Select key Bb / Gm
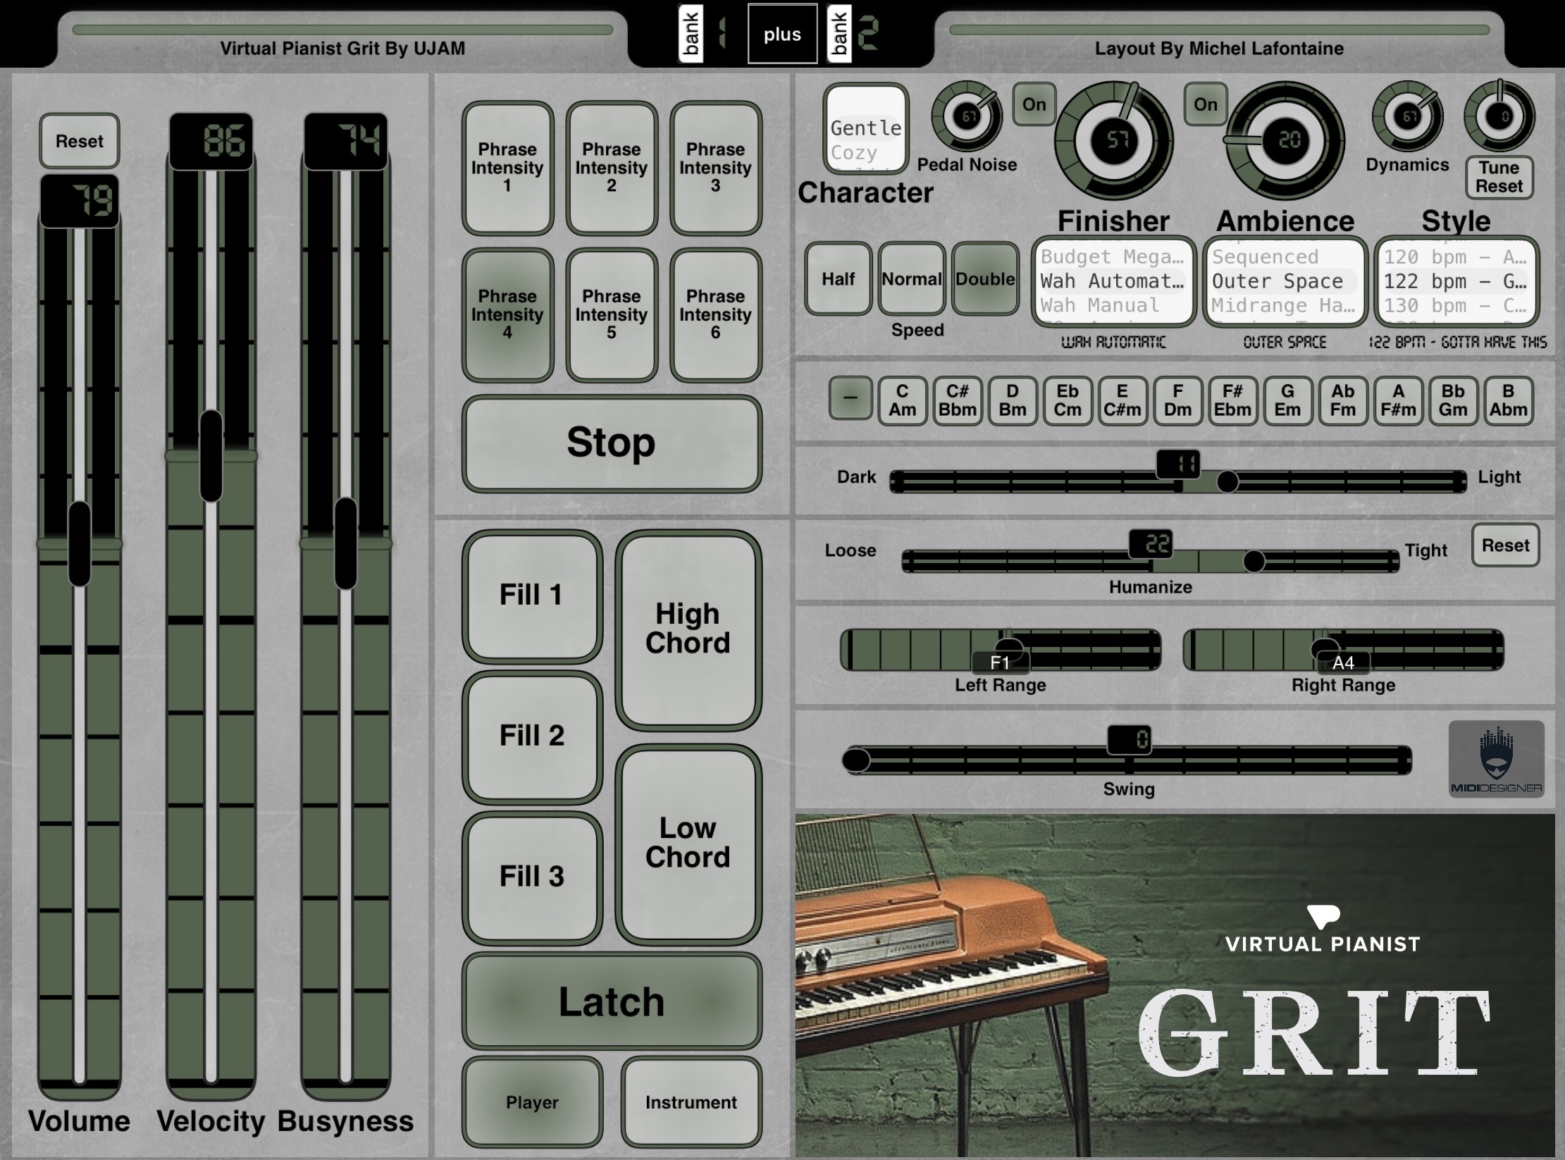Screen dimensions: 1565x1160 coord(1453,400)
